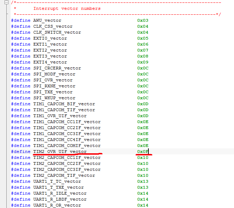Click the CLK_SWITCH_vector macro name
This screenshot has width=234, height=208.
[x=57, y=32]
